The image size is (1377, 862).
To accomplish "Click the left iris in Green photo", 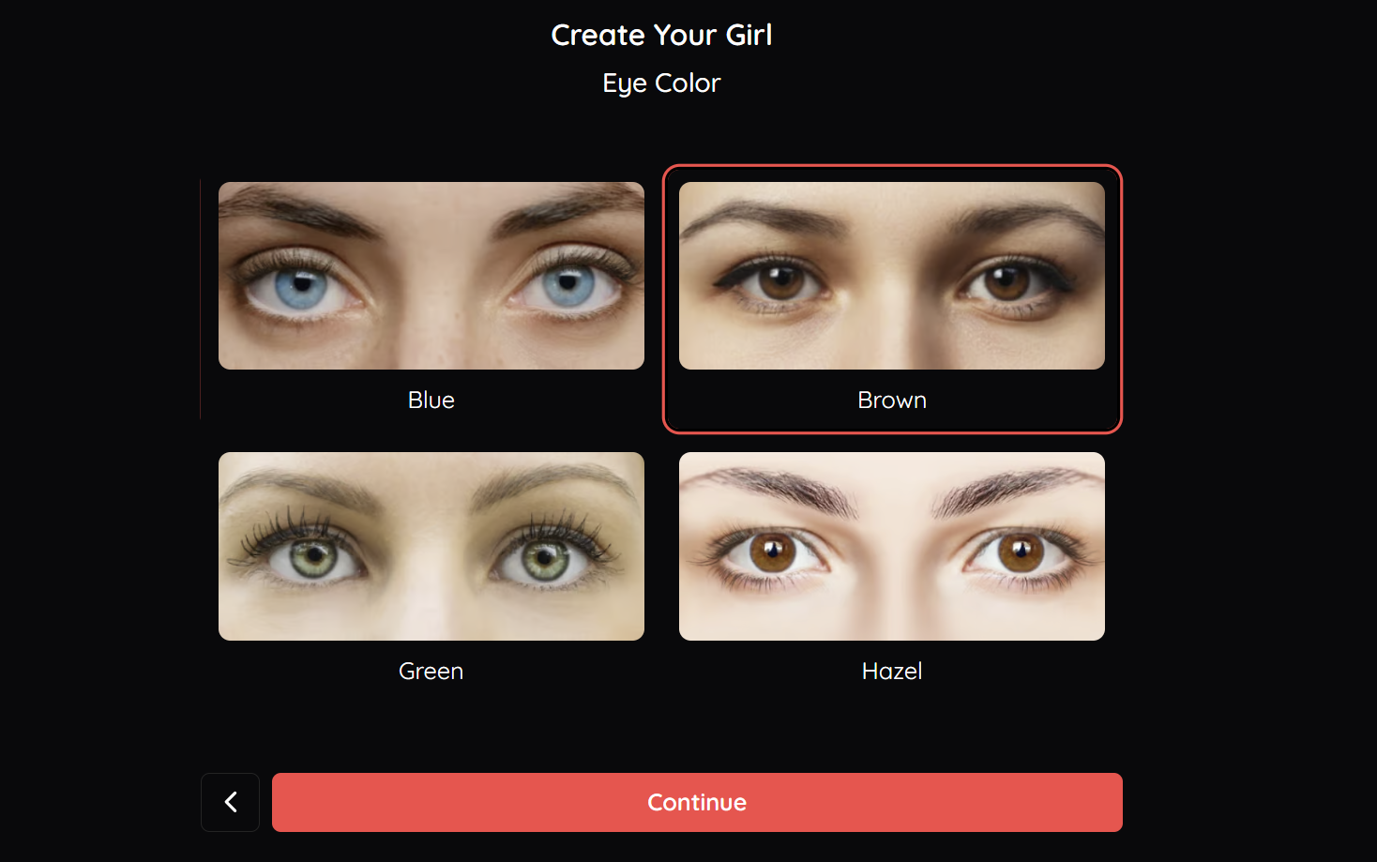I will pyautogui.click(x=314, y=560).
